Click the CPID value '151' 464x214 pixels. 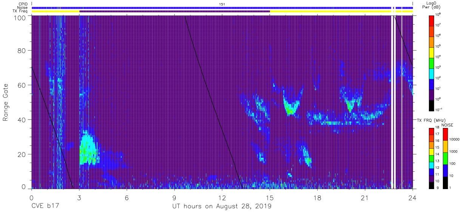coord(222,4)
